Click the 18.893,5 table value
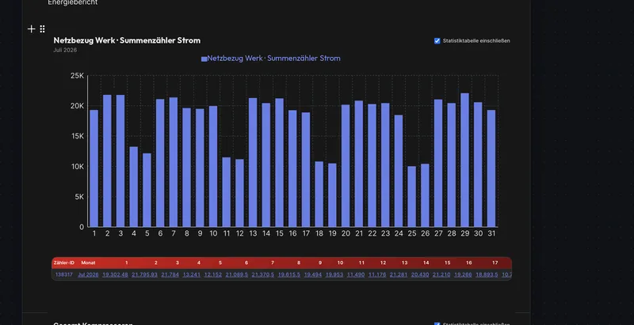The height and width of the screenshot is (325, 634). [487, 274]
